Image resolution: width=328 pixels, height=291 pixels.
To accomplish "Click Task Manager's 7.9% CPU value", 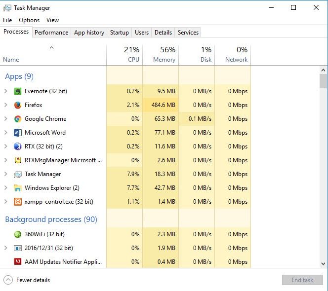I will point(133,174).
